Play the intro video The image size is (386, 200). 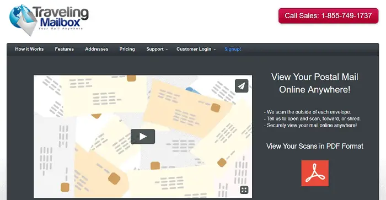(143, 137)
